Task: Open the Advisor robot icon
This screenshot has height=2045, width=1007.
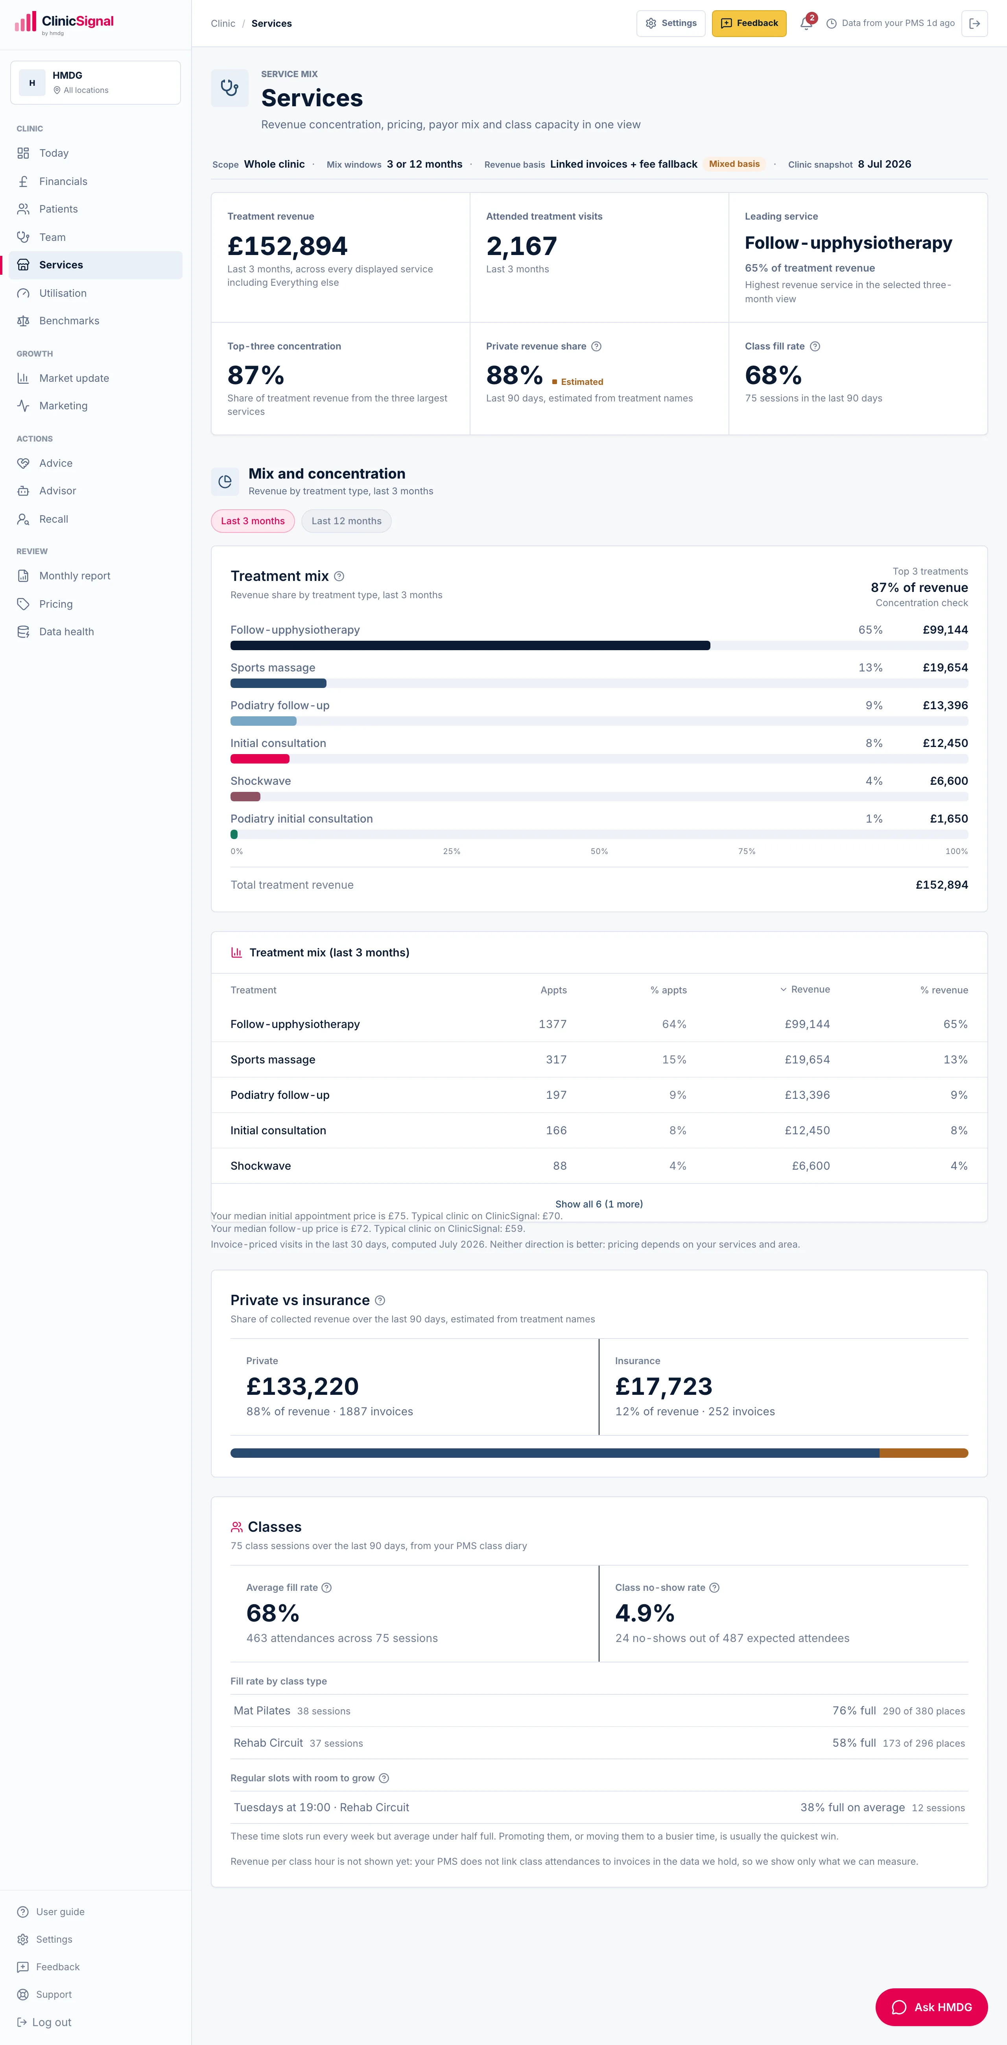Action: pyautogui.click(x=23, y=491)
